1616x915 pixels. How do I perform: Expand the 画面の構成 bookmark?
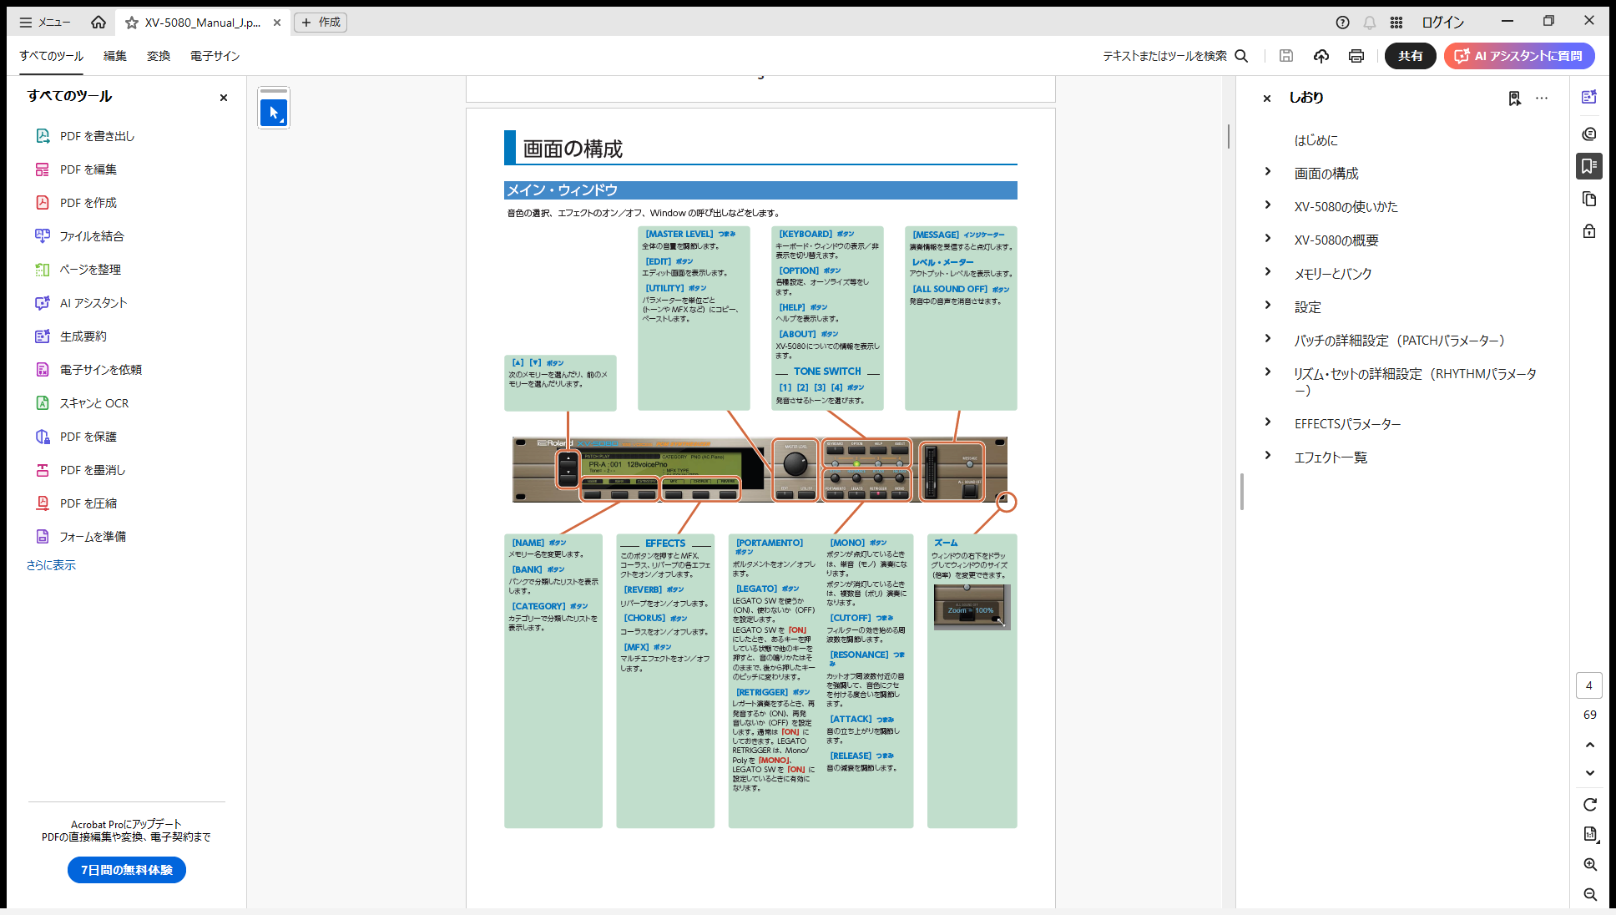coord(1268,172)
